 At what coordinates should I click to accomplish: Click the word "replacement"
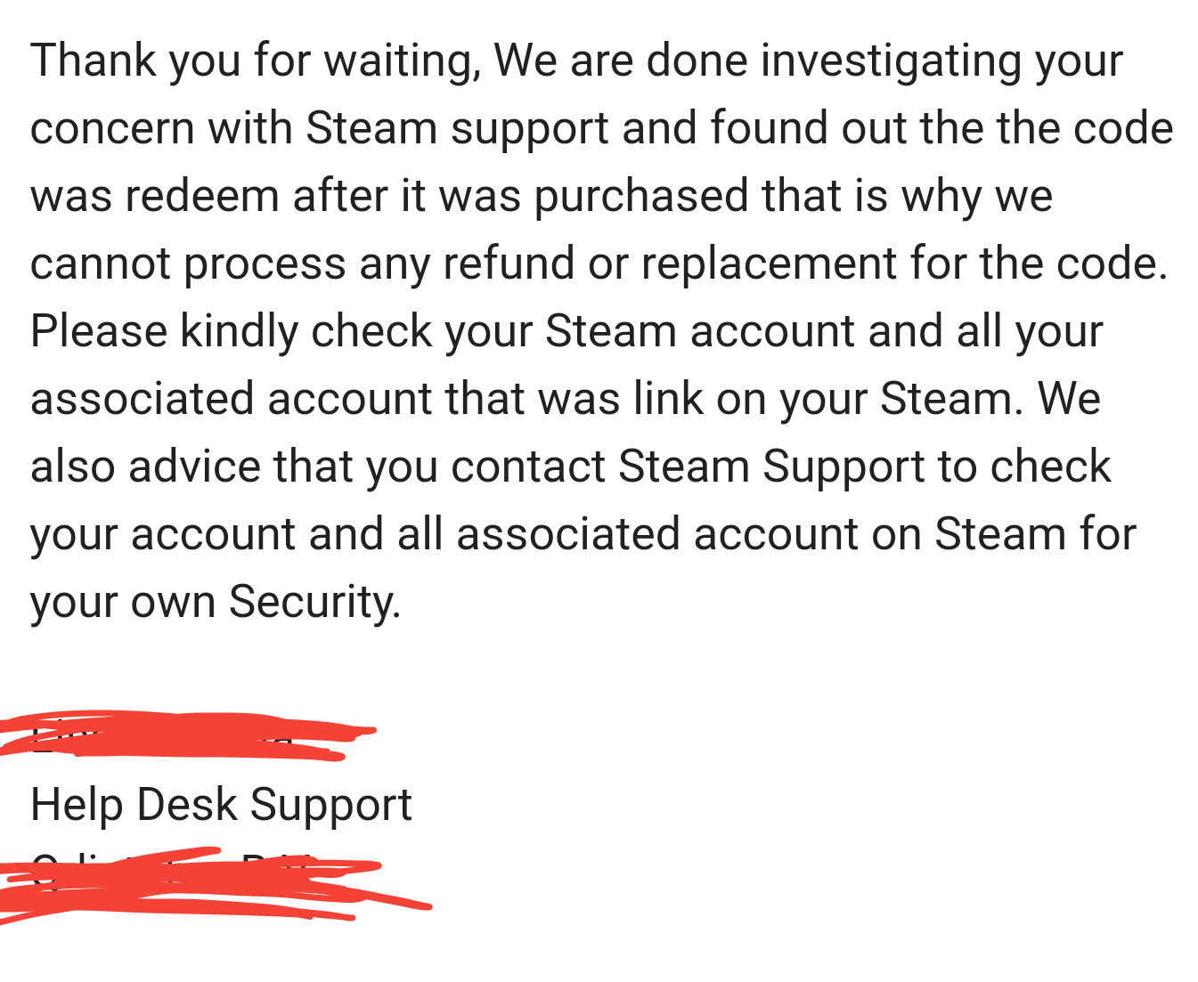[x=769, y=264]
